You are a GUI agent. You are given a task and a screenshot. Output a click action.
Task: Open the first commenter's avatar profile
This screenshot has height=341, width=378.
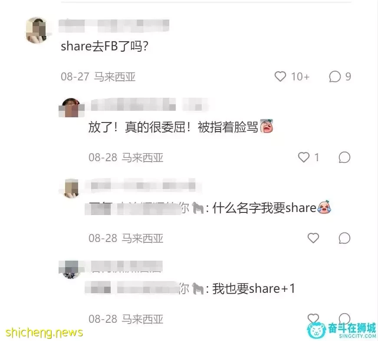[36, 30]
